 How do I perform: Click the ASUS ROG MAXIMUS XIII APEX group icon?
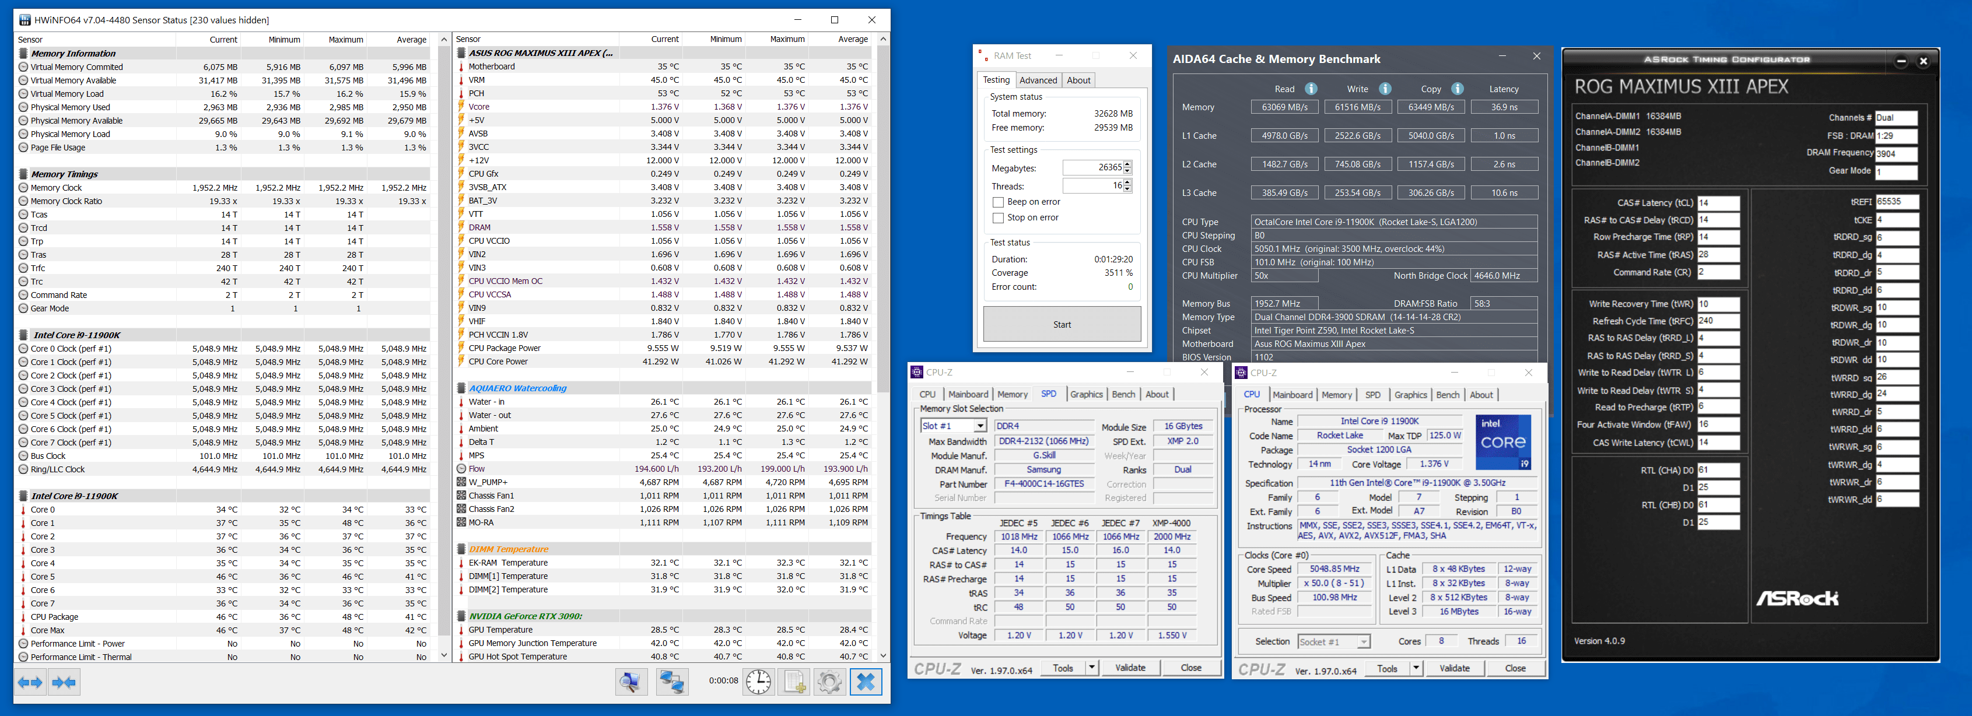(461, 53)
